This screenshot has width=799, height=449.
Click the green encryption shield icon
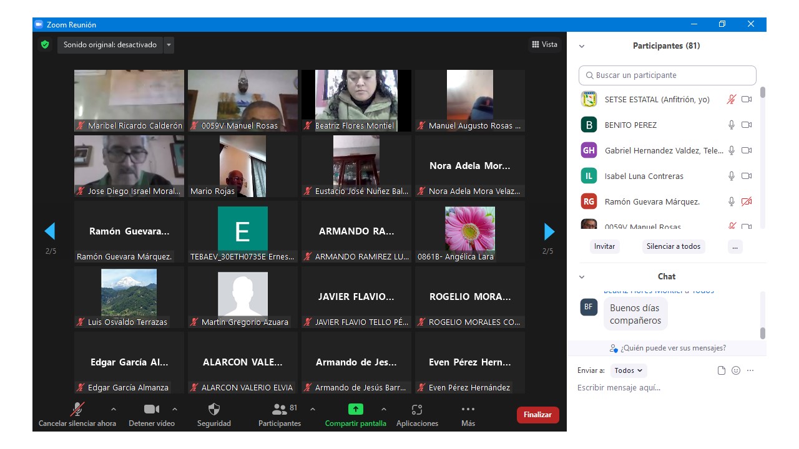click(x=45, y=45)
